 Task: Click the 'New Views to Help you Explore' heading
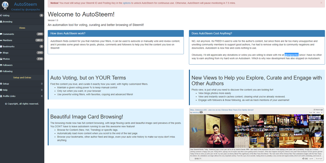point(257,80)
